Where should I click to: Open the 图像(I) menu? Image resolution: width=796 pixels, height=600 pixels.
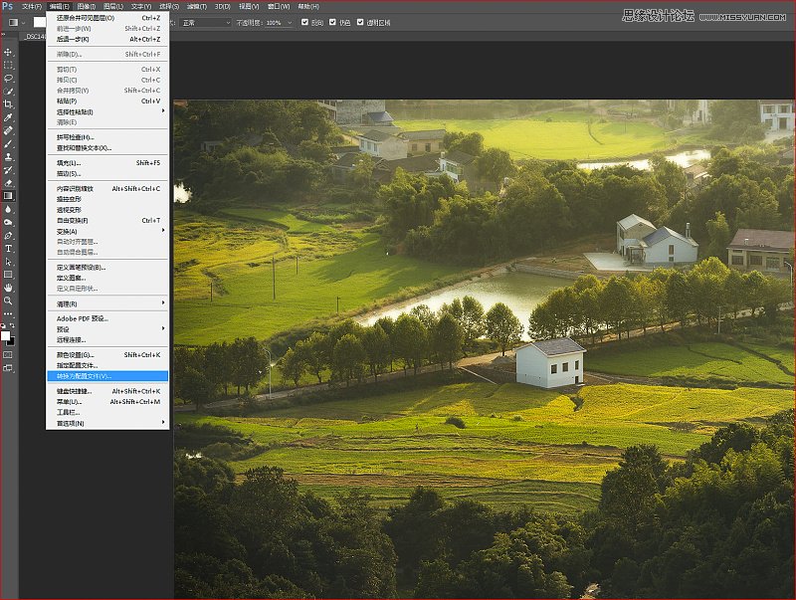(87, 7)
